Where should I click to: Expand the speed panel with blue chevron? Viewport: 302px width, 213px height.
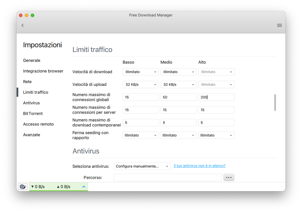coord(84,187)
